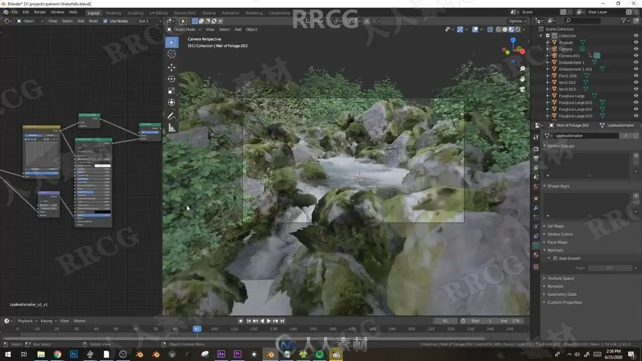Expand the Texture Space panel

561,278
